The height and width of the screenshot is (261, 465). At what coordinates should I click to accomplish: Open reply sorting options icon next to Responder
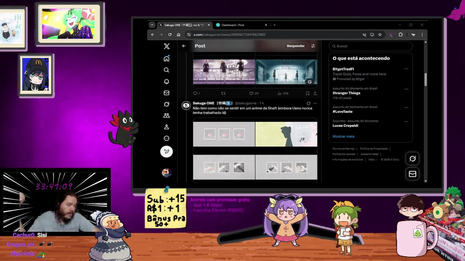[313, 46]
